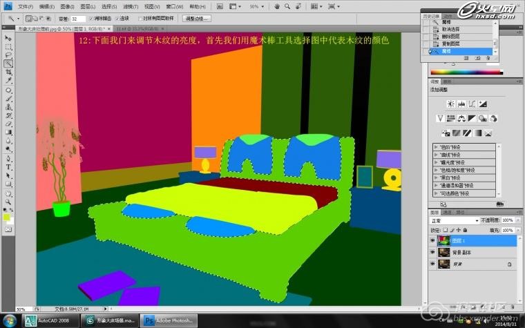Select the Lasso tool
Screen dimensions: 525x328
point(8,55)
